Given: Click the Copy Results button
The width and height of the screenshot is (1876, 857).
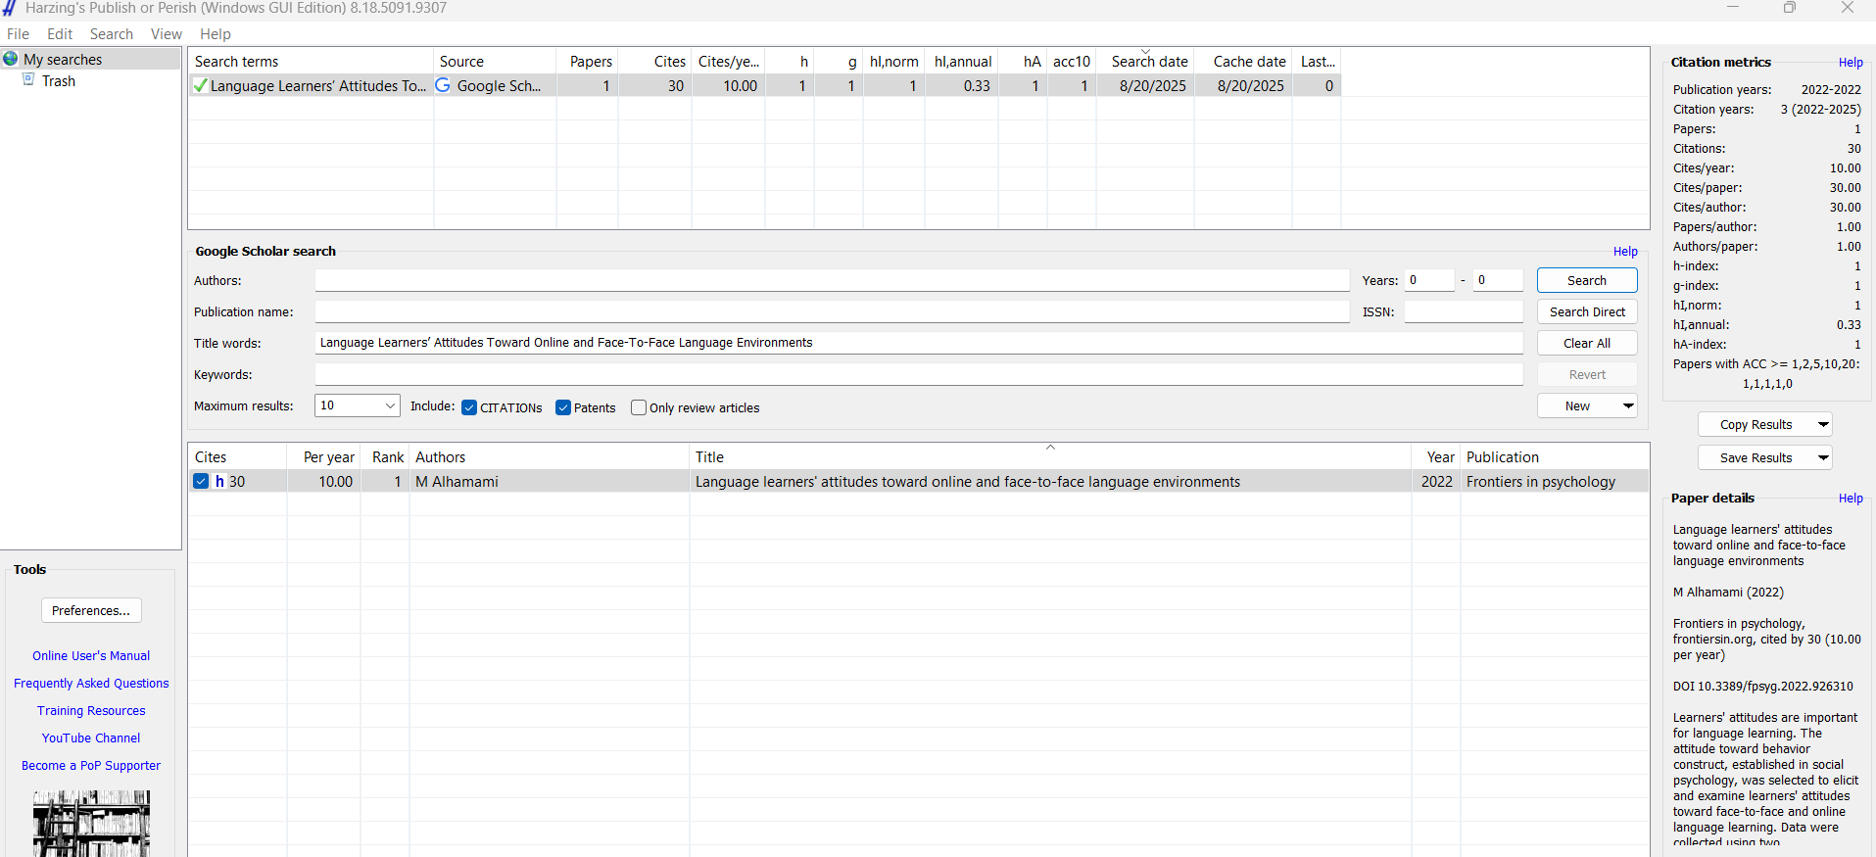Looking at the screenshot, I should click(x=1756, y=424).
